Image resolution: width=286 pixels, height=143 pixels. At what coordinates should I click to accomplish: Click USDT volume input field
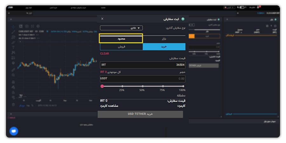(143, 79)
